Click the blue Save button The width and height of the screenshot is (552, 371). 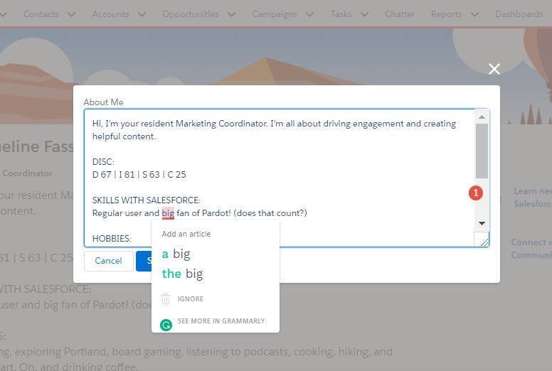pyautogui.click(x=144, y=261)
